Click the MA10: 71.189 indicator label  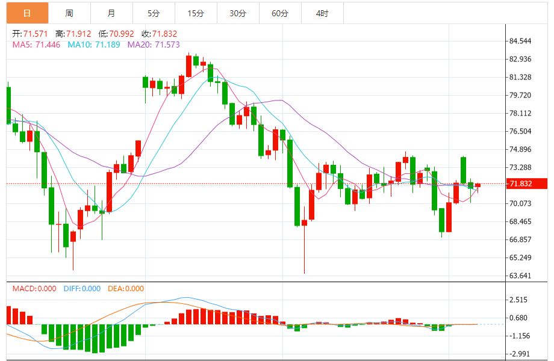94,45
